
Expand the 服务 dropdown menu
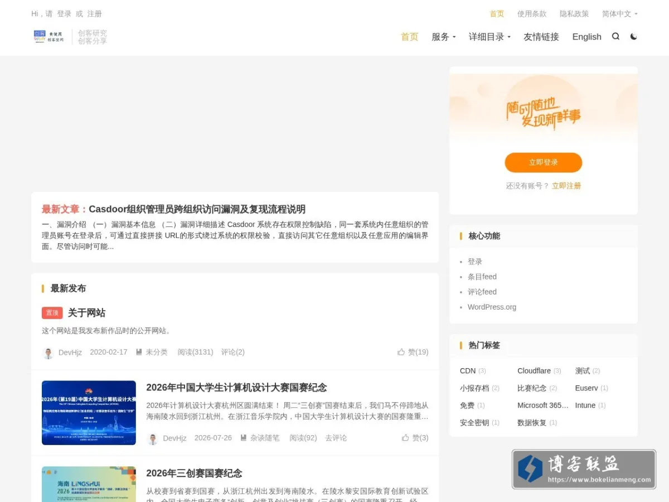pos(444,37)
